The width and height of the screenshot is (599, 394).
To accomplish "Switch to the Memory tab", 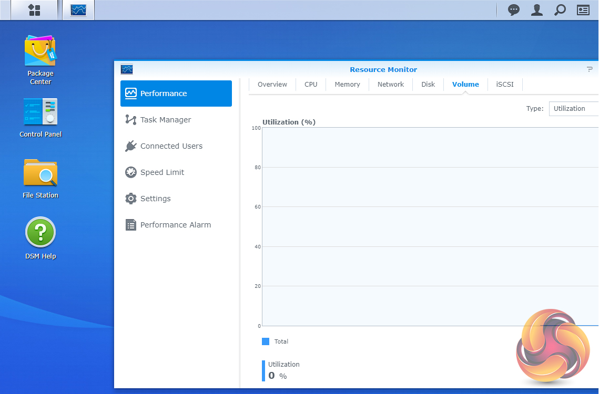I will 347,85.
